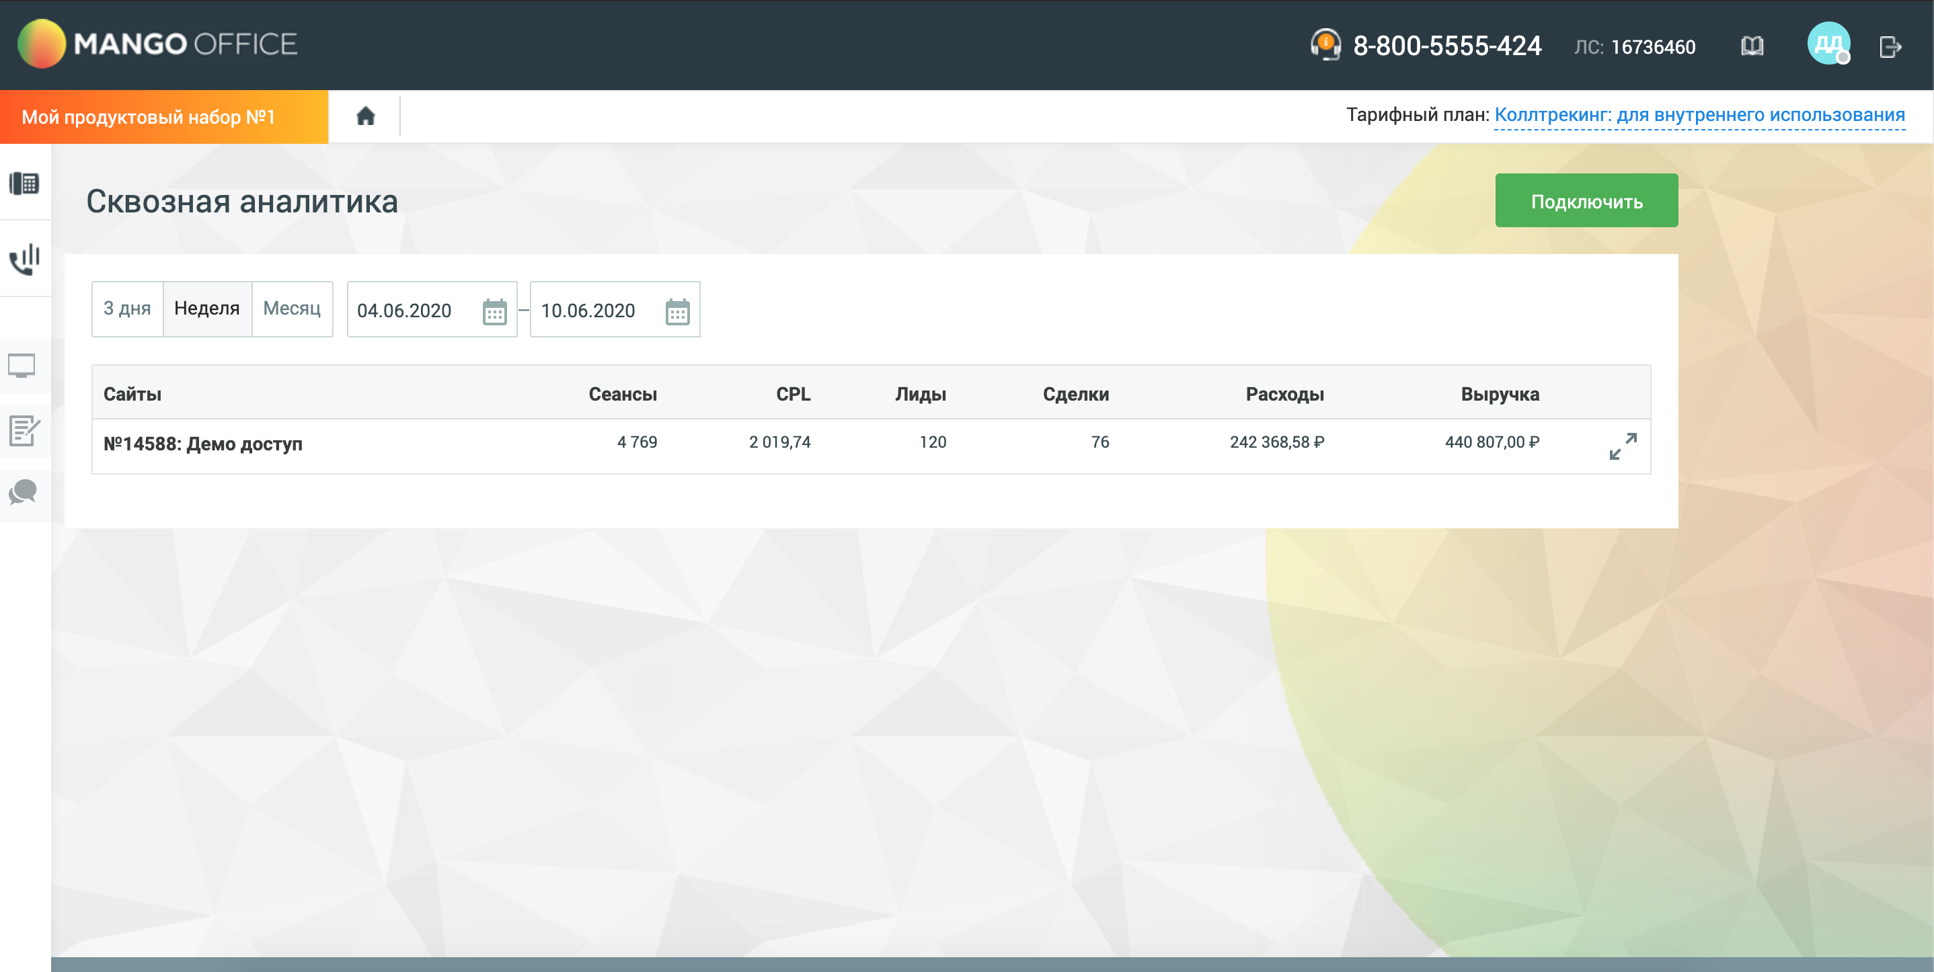Open the chat bubbles sidebar icon
Viewport: 1934px width, 972px height.
pyautogui.click(x=22, y=492)
